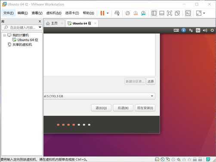Open the 文件(F) menu
This screenshot has width=216, height=162.
click(9, 13)
